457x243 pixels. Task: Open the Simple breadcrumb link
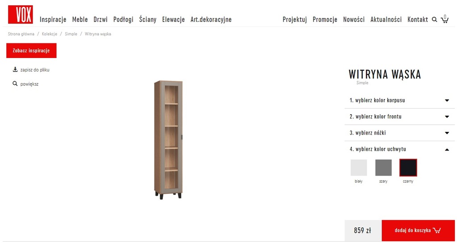(71, 34)
